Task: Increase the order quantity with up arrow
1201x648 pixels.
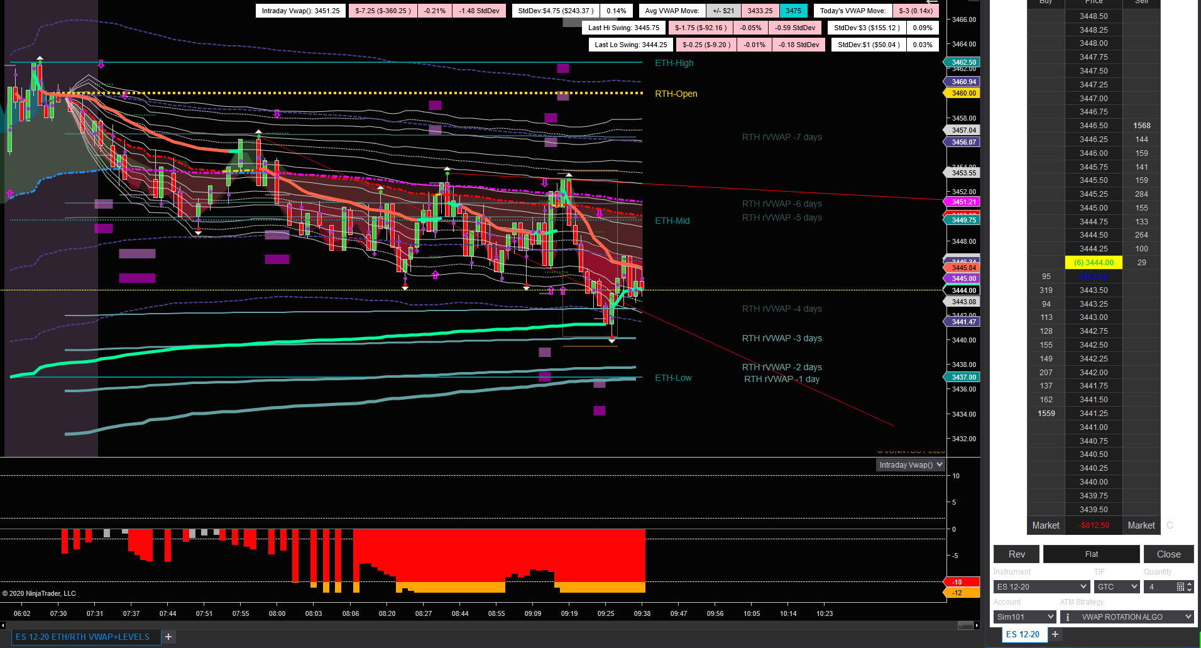Action: [1189, 584]
